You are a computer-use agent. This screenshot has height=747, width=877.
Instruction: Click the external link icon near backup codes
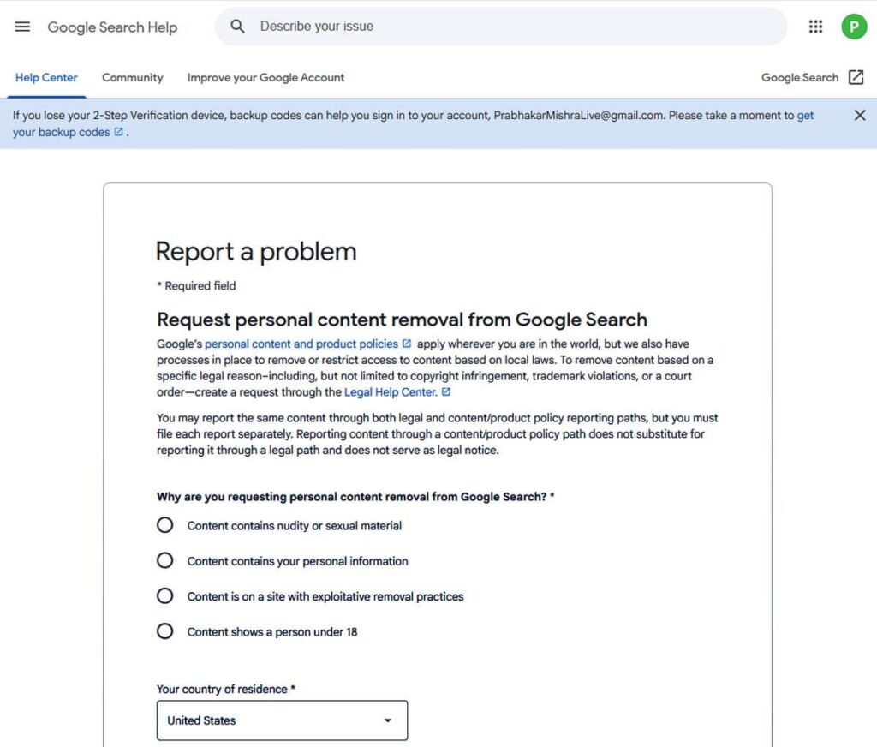pos(120,132)
